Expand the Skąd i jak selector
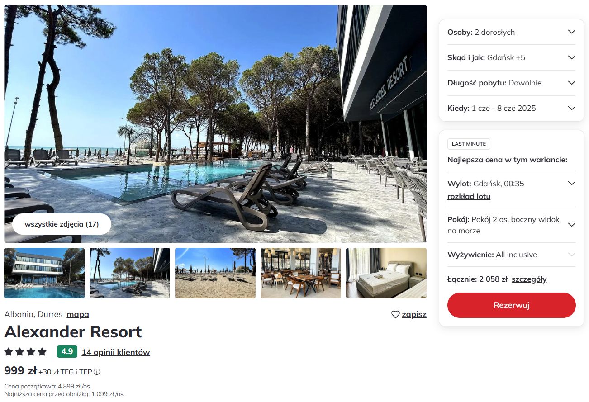The height and width of the screenshot is (402, 589). click(512, 57)
